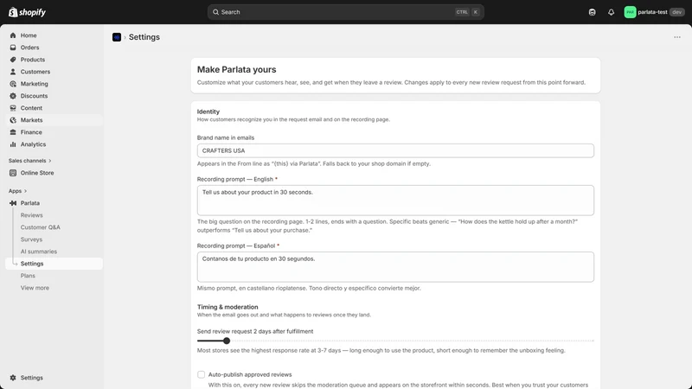Click the Parlata app icon in sidebar

click(x=13, y=203)
